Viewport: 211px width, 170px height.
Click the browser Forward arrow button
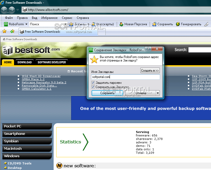[12, 10]
